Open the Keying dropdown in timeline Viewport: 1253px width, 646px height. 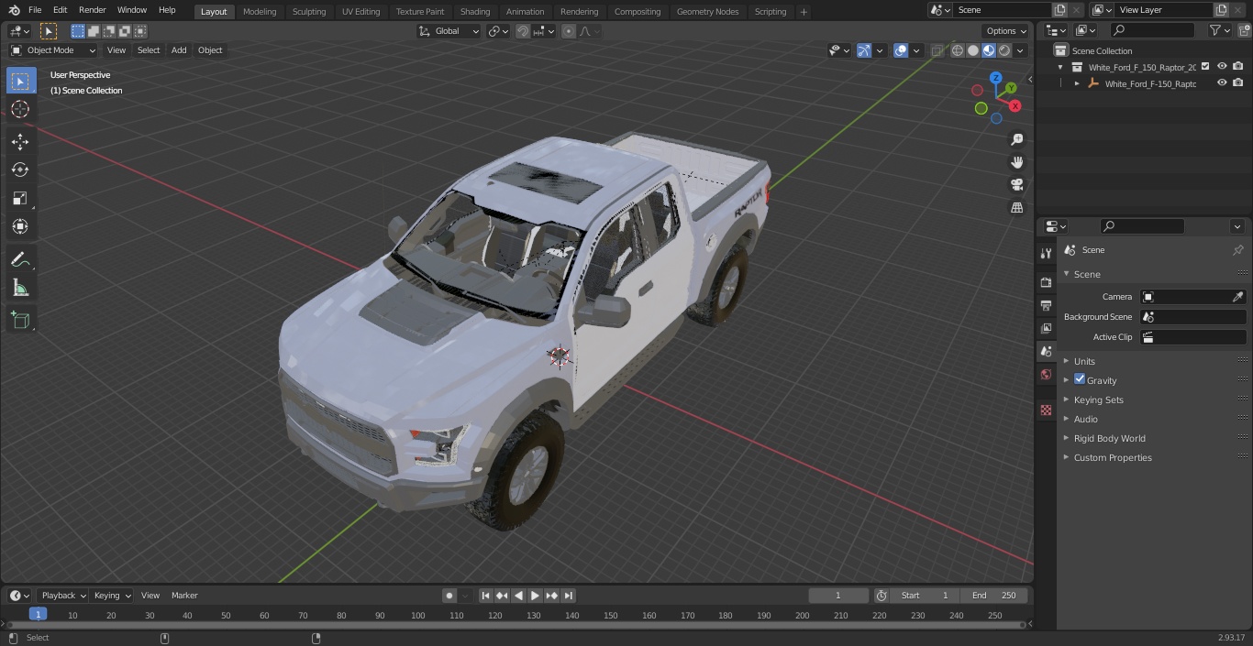click(112, 596)
